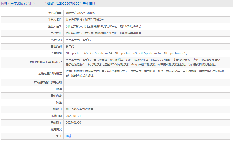Click the 批准日期 label

click(x=56, y=116)
